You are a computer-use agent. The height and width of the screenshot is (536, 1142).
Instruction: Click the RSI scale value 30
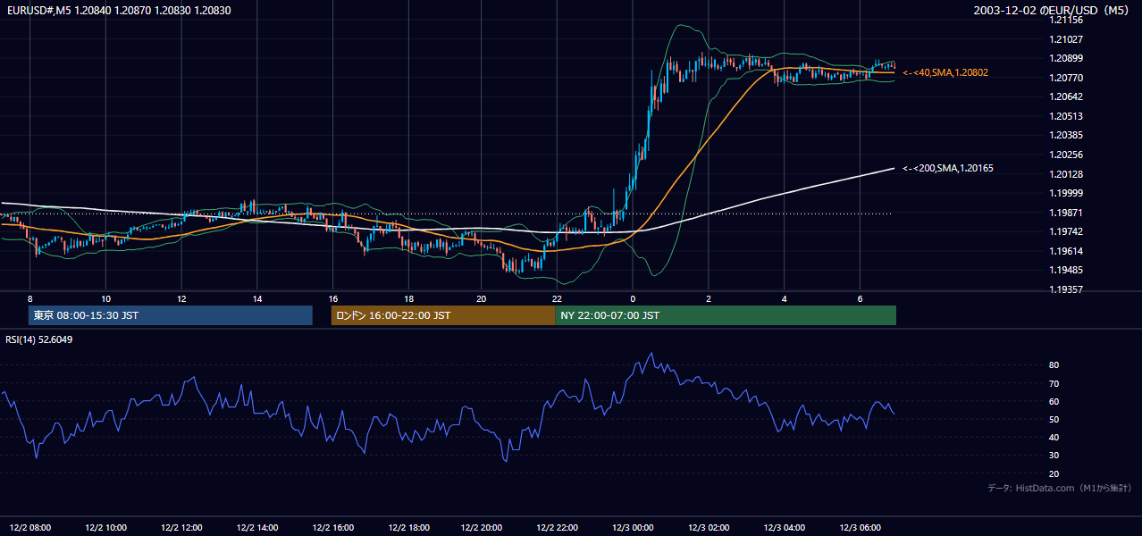click(1054, 455)
